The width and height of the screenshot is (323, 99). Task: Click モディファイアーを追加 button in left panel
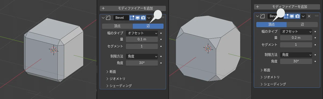[133, 8]
